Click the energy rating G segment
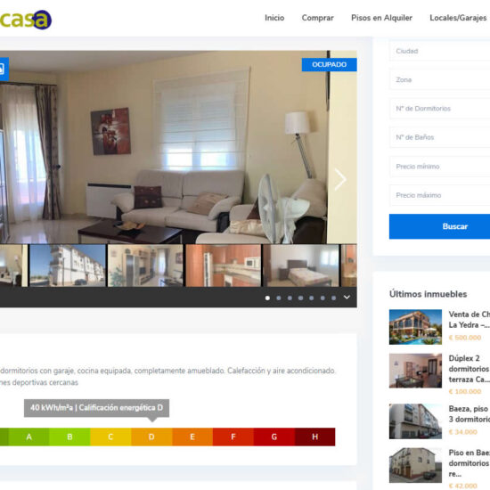Screen dimensions: 490x490 click(274, 437)
